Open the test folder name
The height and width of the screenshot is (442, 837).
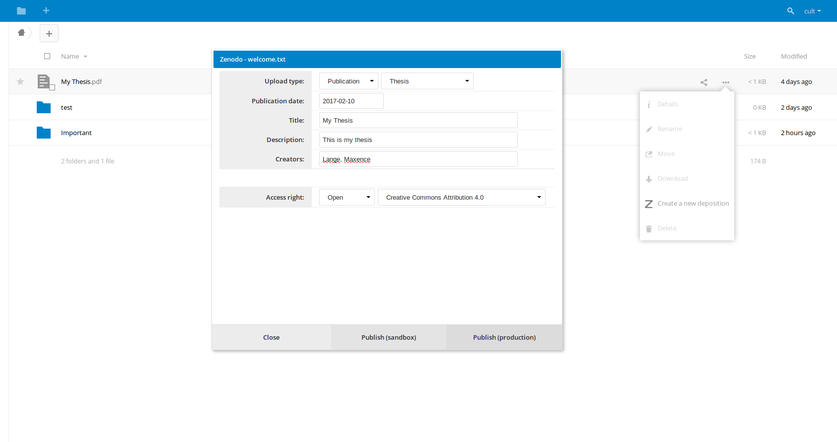(67, 107)
